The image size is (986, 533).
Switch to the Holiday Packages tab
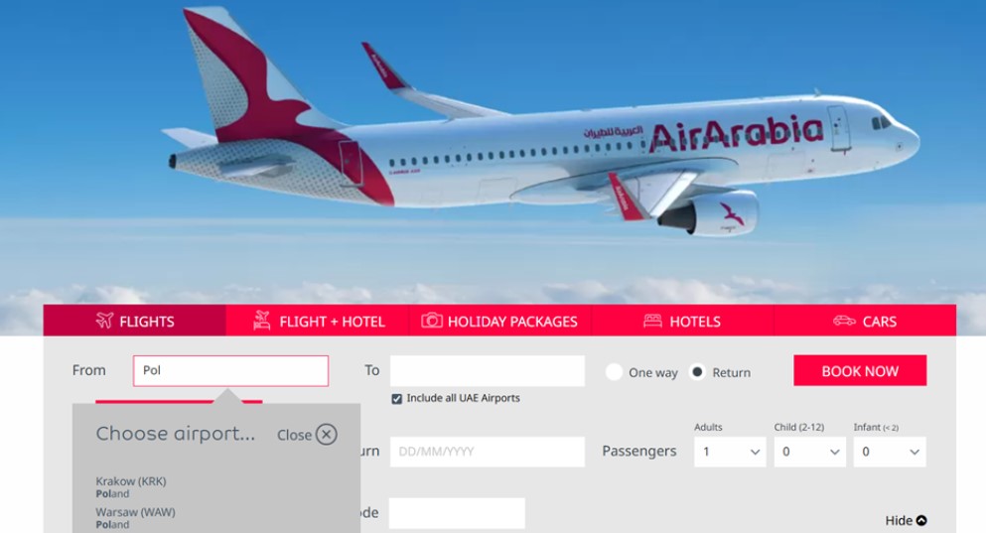[499, 322]
